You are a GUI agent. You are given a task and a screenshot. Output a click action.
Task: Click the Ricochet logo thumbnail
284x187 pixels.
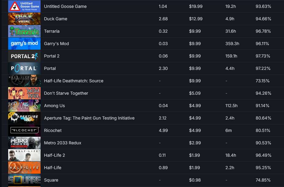24,130
